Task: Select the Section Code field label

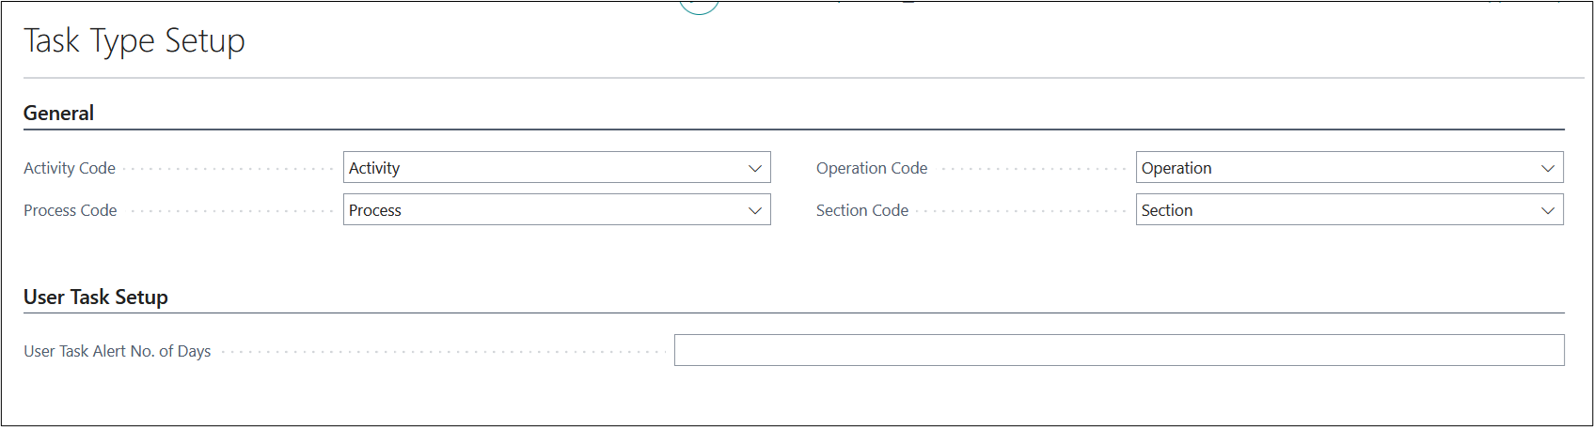Action: click(862, 211)
